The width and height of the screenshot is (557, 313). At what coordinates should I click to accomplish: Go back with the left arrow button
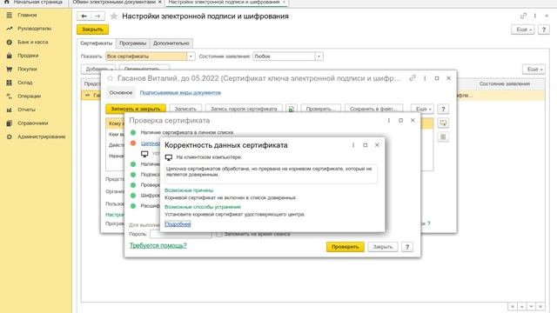[x=84, y=16]
